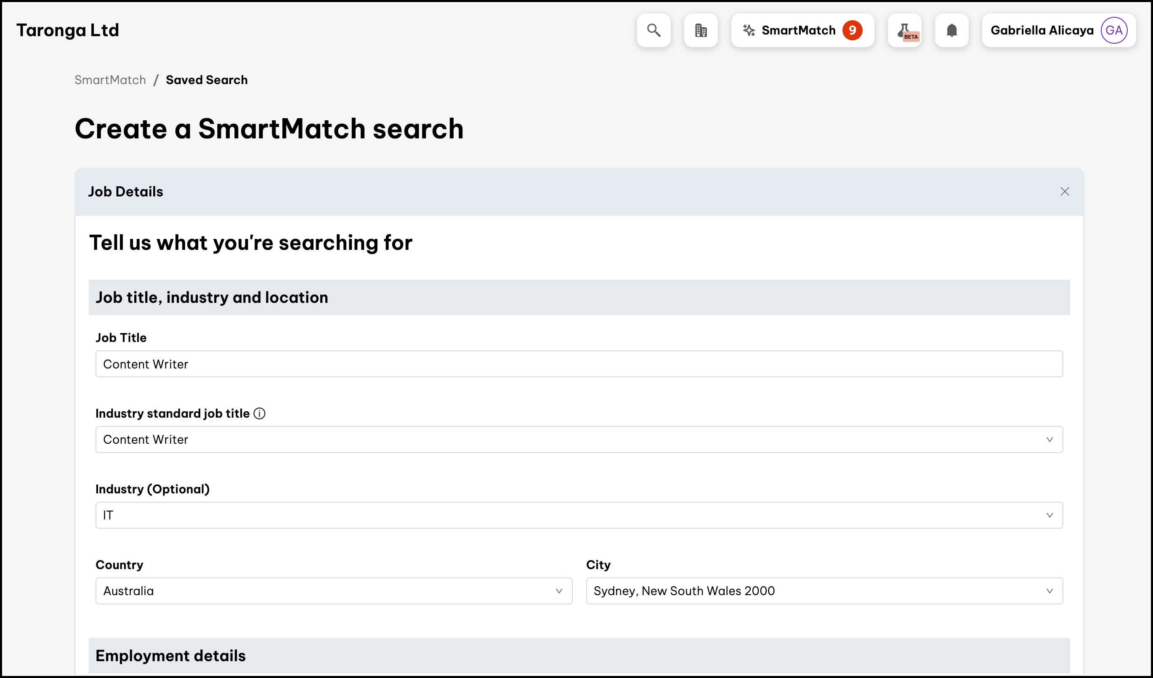Open the Industry (Optional) dropdown

578,515
